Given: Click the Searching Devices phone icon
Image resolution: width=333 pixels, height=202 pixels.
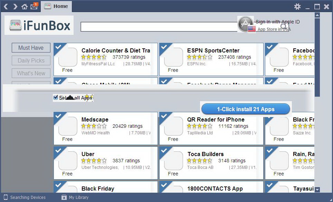Looking at the screenshot, I should pyautogui.click(x=6, y=197).
